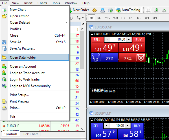
Task: Decrease EURUSD lot volume arrow
Action: tap(107, 39)
